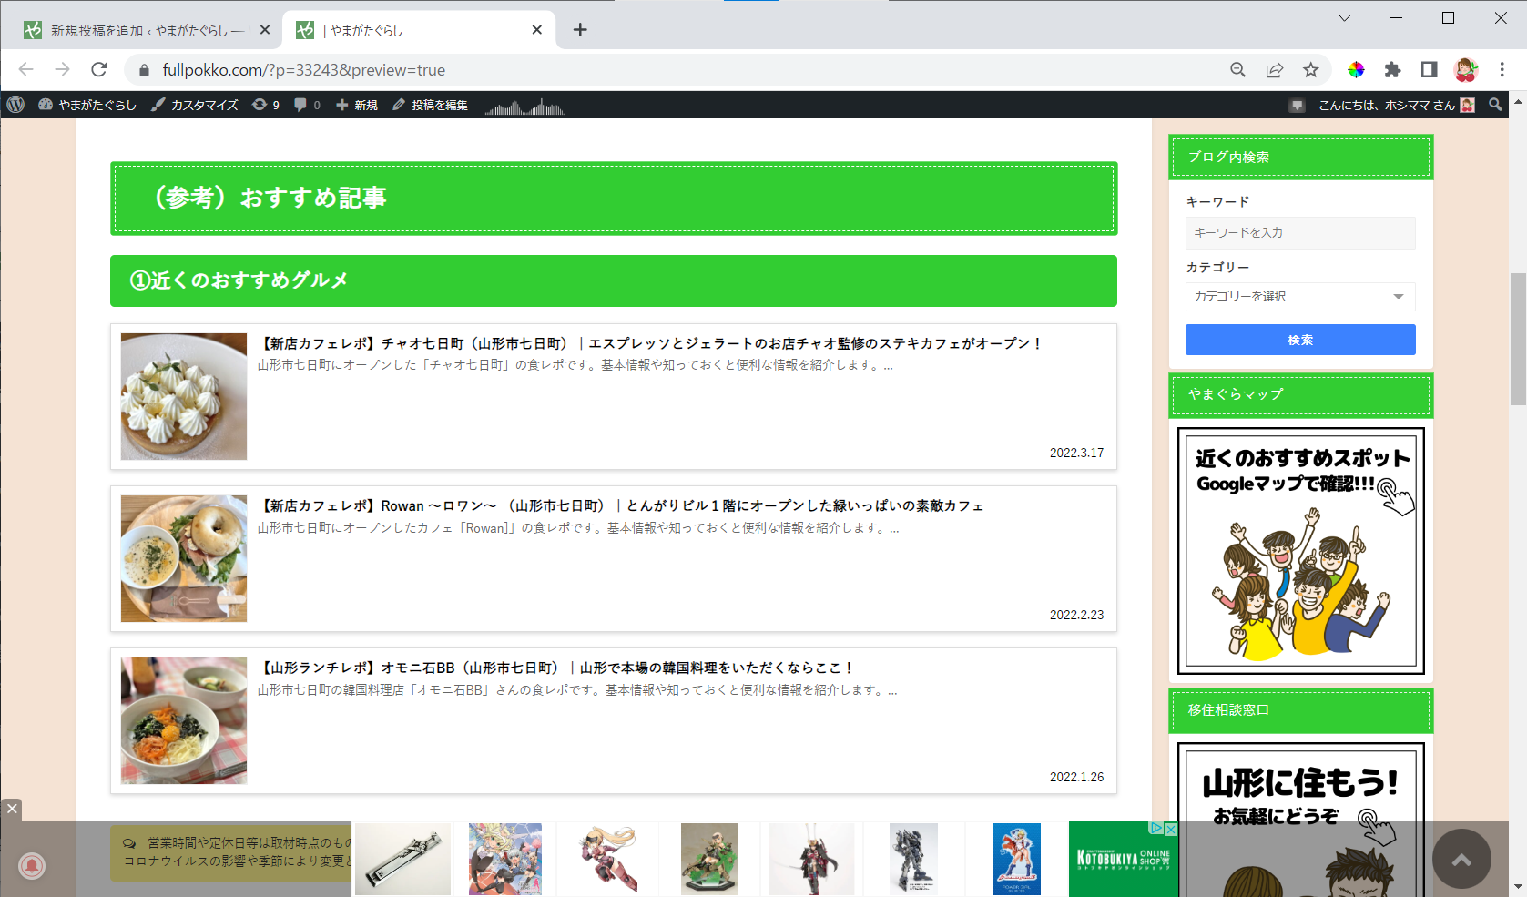Toggle the Chrome side panel
Image resolution: width=1527 pixels, height=897 pixels.
tap(1429, 70)
